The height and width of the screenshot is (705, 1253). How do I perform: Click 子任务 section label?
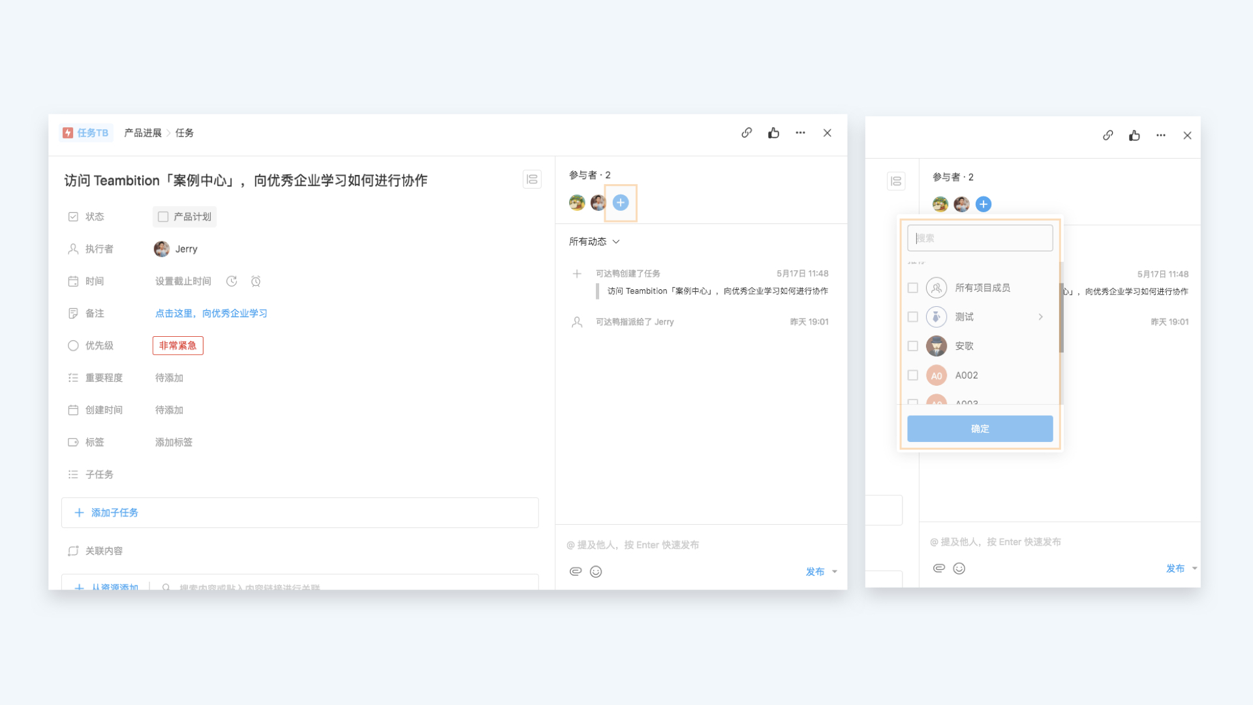[99, 475]
